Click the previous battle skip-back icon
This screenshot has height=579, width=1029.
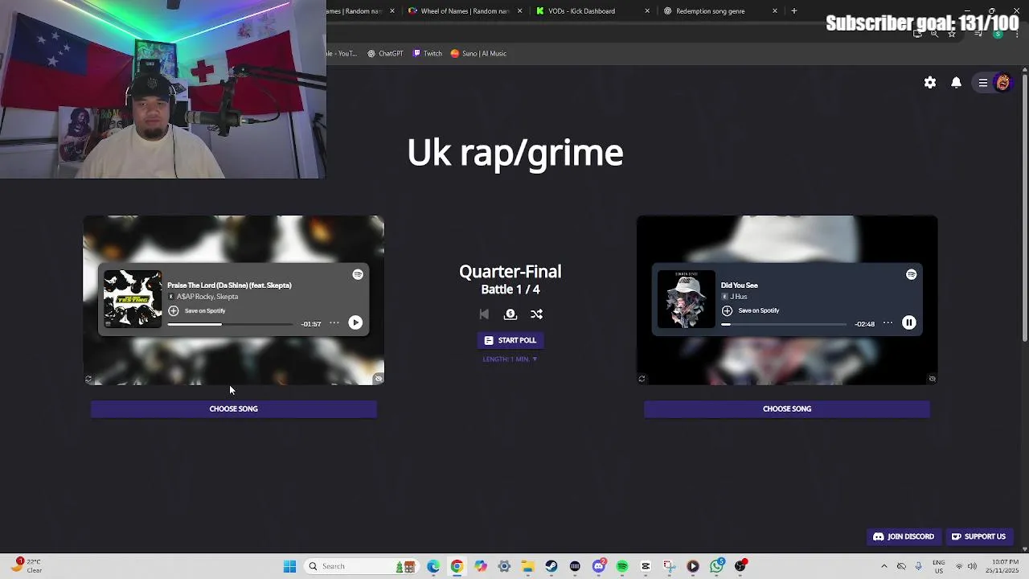click(484, 314)
